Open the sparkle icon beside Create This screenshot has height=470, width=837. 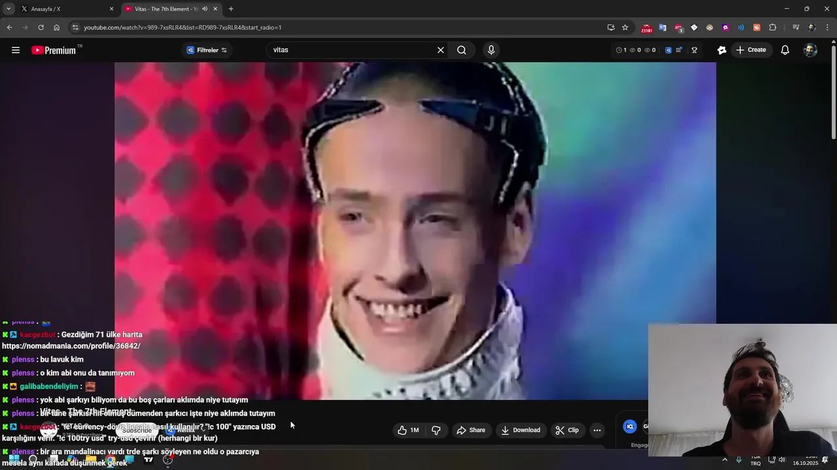pos(722,50)
